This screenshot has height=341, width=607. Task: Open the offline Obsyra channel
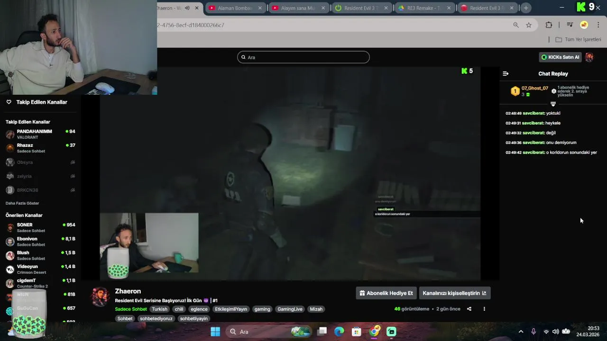click(40, 162)
